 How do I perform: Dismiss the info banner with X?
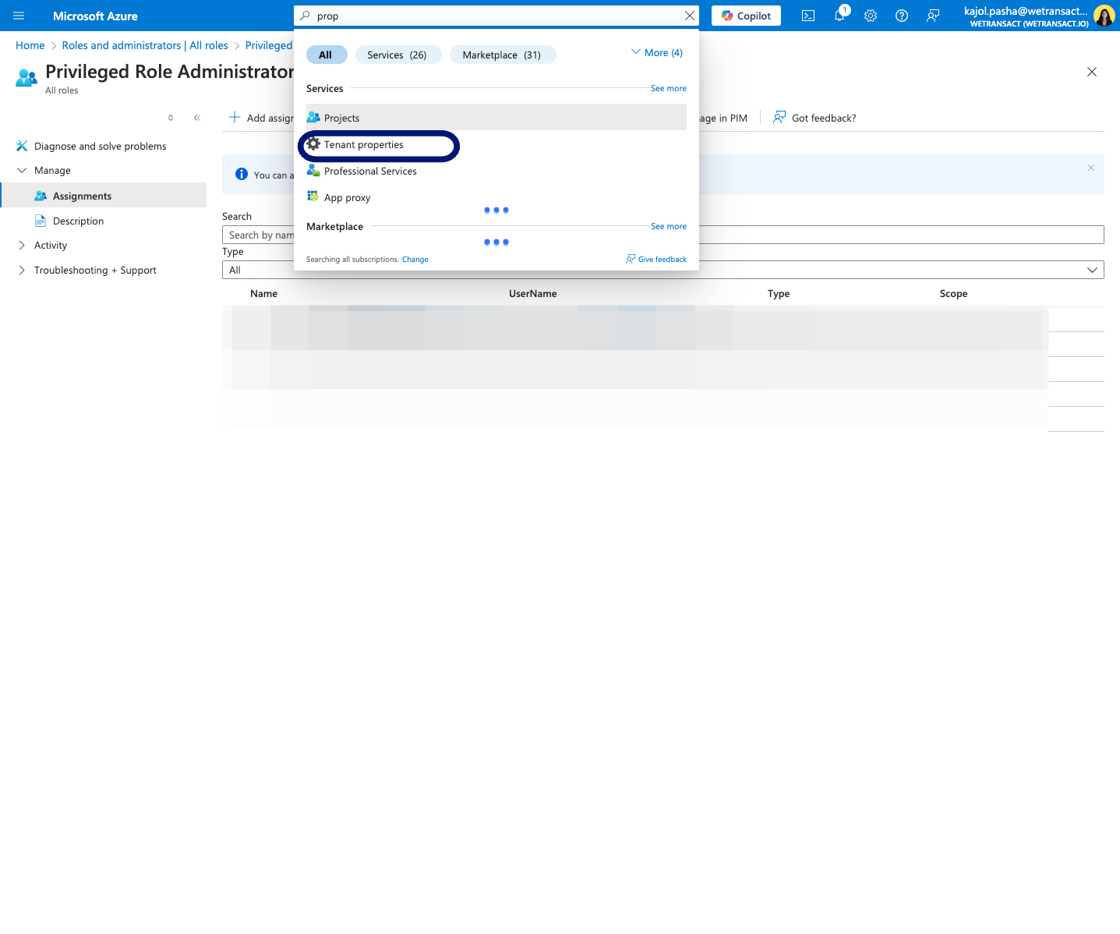pyautogui.click(x=1091, y=168)
